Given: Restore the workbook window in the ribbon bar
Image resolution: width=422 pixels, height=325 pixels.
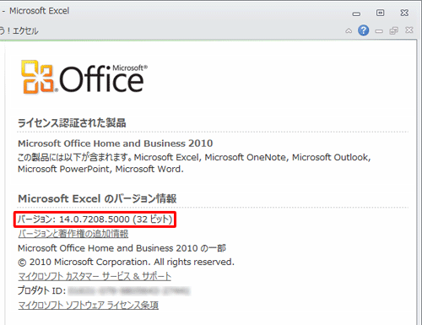Looking at the screenshot, I should click(x=394, y=30).
